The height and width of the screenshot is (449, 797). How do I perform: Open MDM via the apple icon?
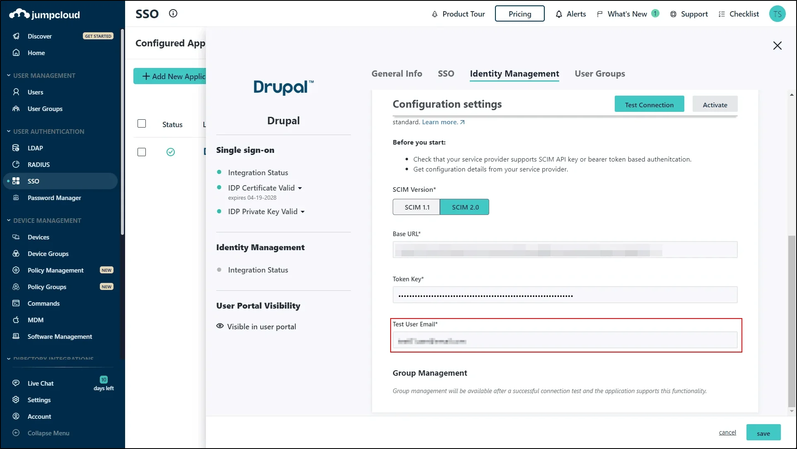(16, 320)
